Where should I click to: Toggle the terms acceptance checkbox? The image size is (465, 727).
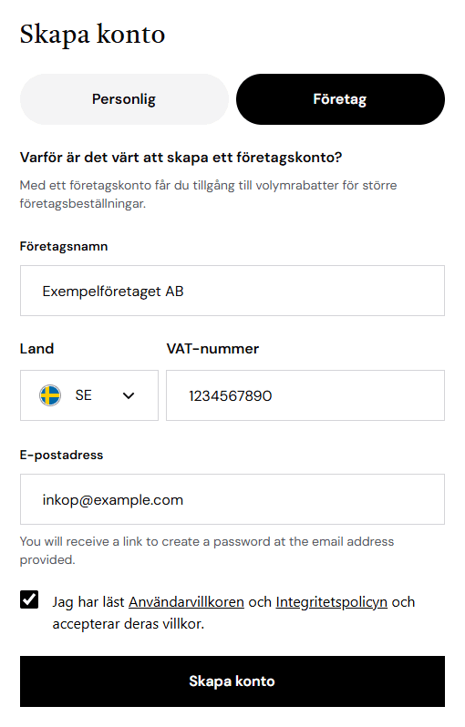29,599
